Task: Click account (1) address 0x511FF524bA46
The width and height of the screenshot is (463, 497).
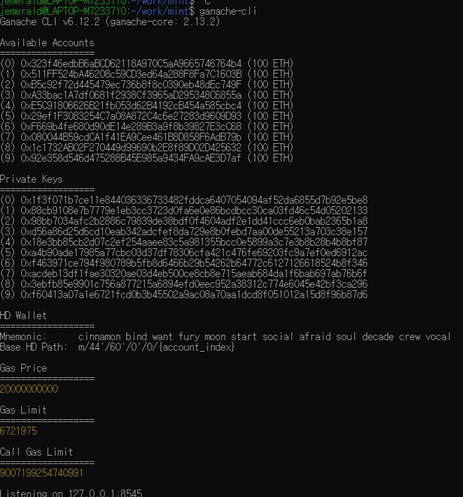Action: point(131,74)
